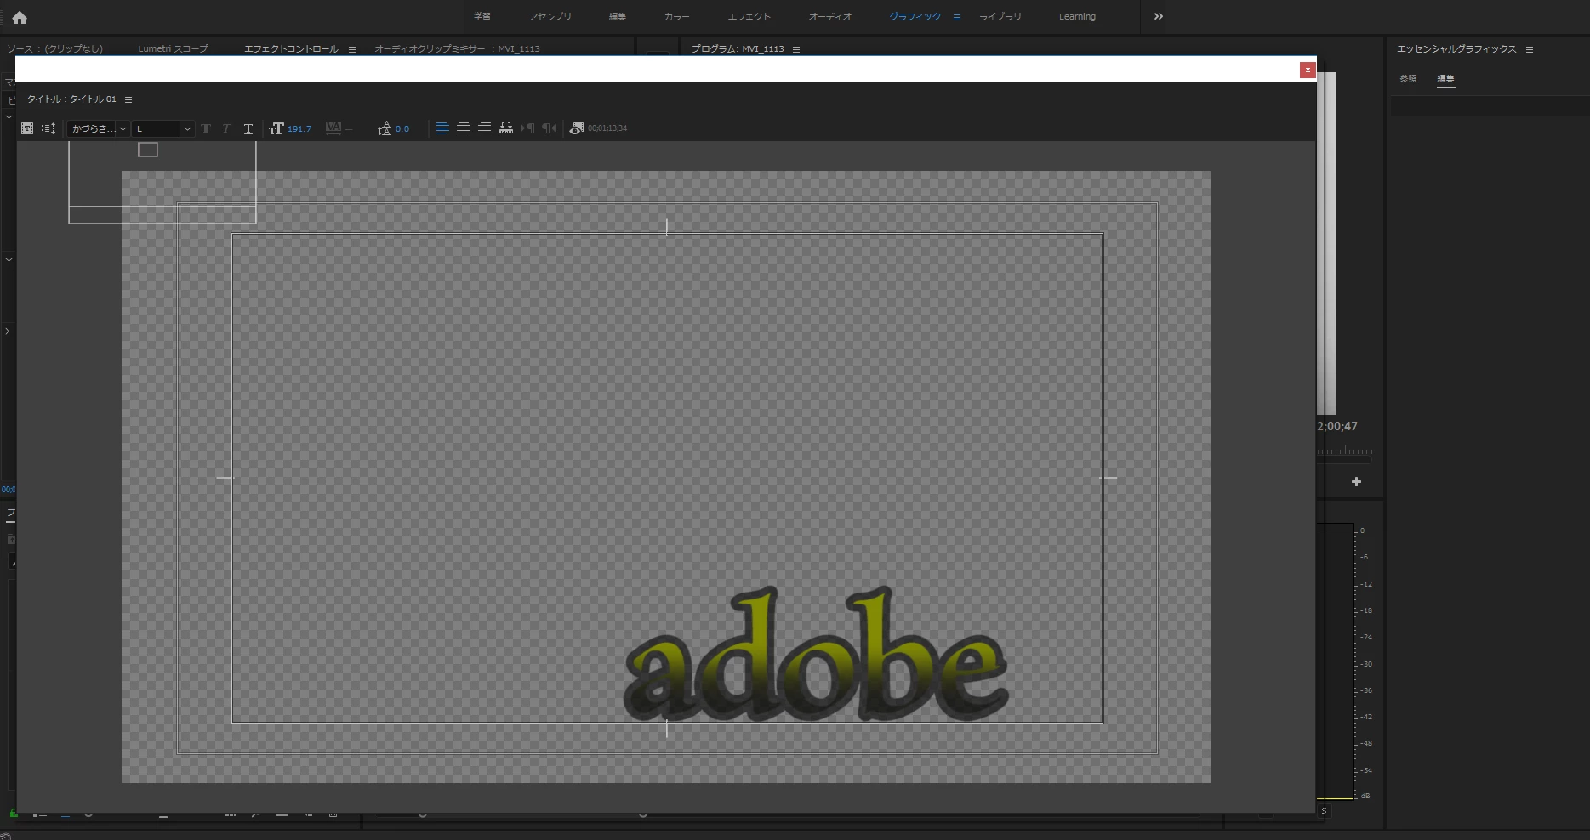The height and width of the screenshot is (840, 1590).
Task: Toggle bold text style
Action: [x=206, y=128]
